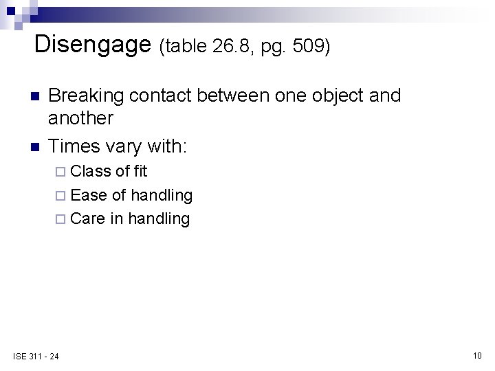The width and height of the screenshot is (495, 371).
Task: Click the square bullet beside Times vary with
Action: tap(35, 147)
